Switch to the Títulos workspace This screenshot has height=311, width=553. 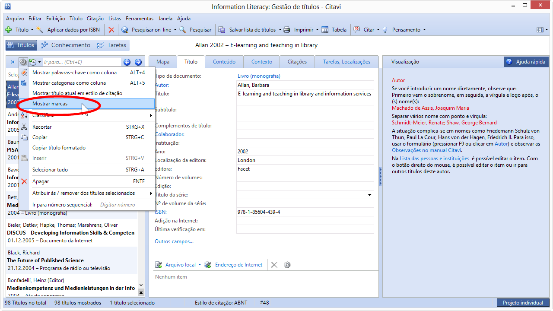21,45
